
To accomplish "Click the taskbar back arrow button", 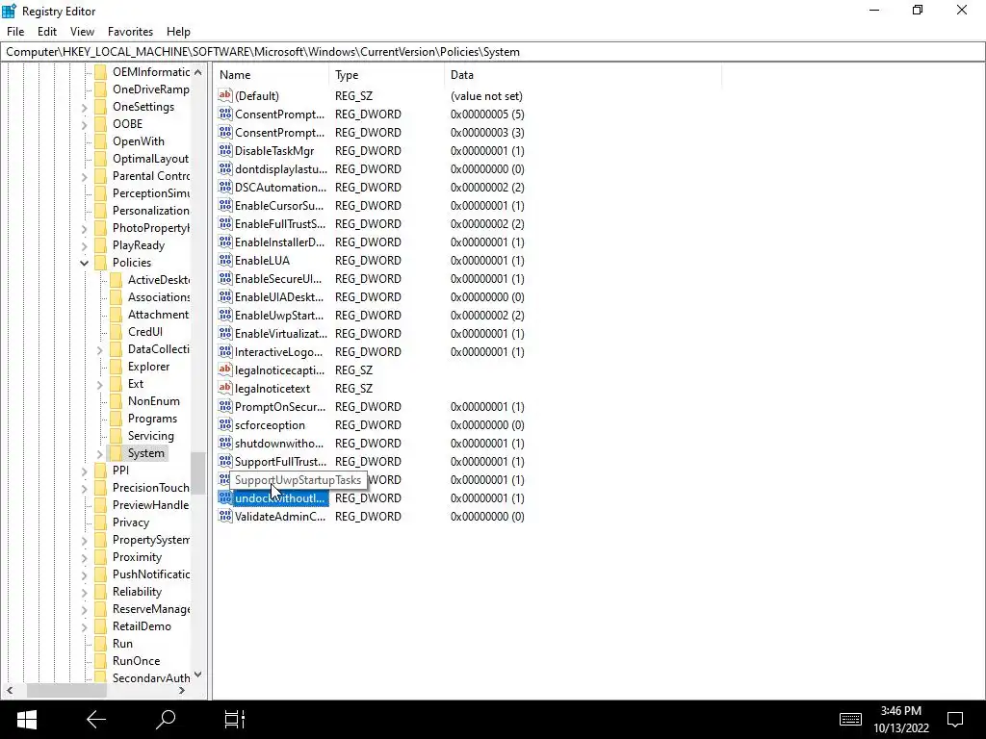I will click(96, 720).
